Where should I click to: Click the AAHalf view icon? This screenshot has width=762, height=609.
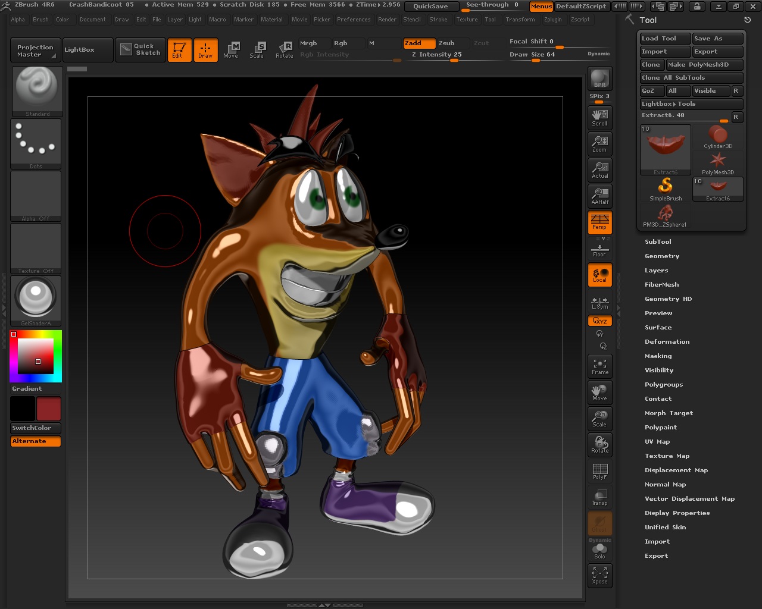(599, 196)
